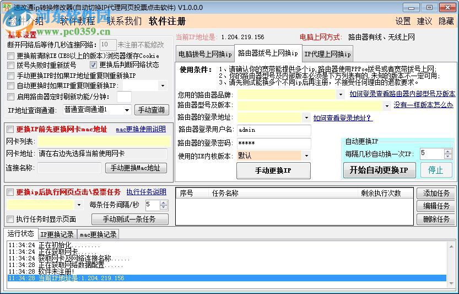
Task: Click 隐藏 to hide the window
Action: pyautogui.click(x=446, y=21)
